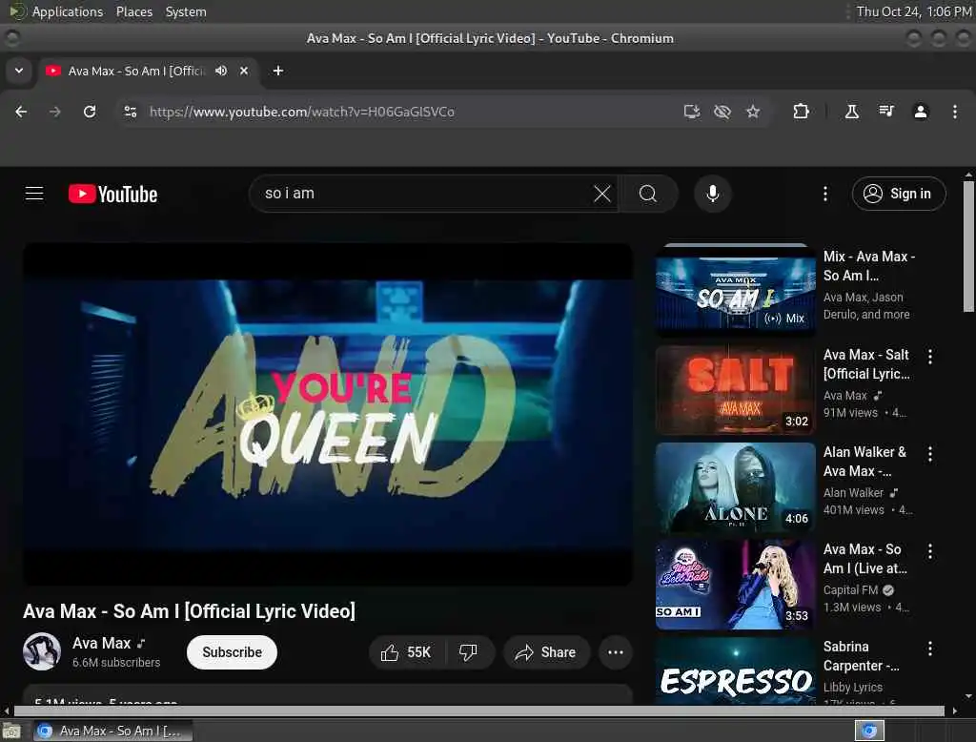Open Espresso Sabrina Carpenter thumbnail
Viewport: 976px width, 742px height.
click(x=735, y=671)
